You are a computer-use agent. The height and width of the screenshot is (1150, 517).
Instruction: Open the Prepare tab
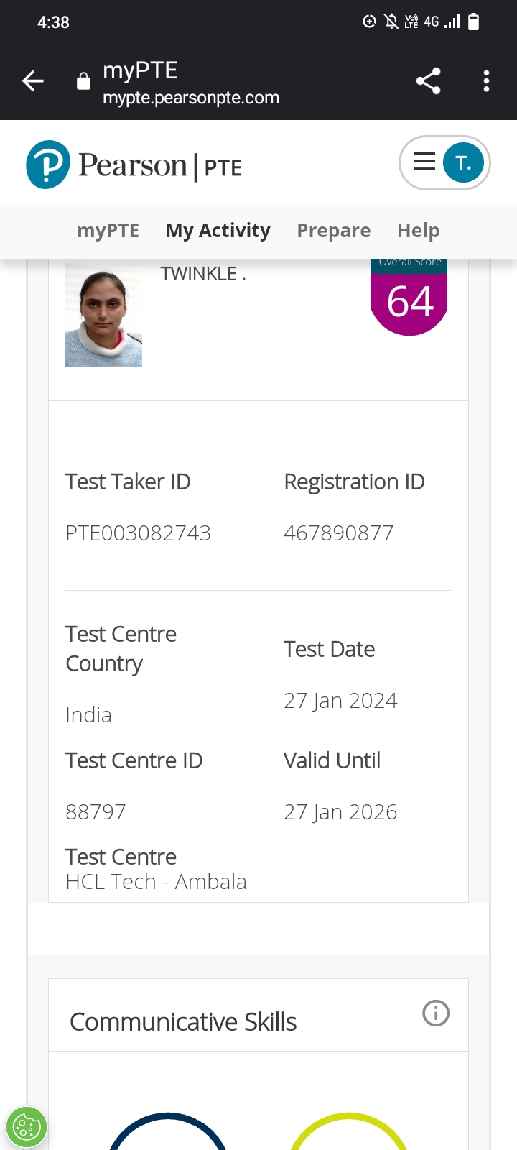334,231
